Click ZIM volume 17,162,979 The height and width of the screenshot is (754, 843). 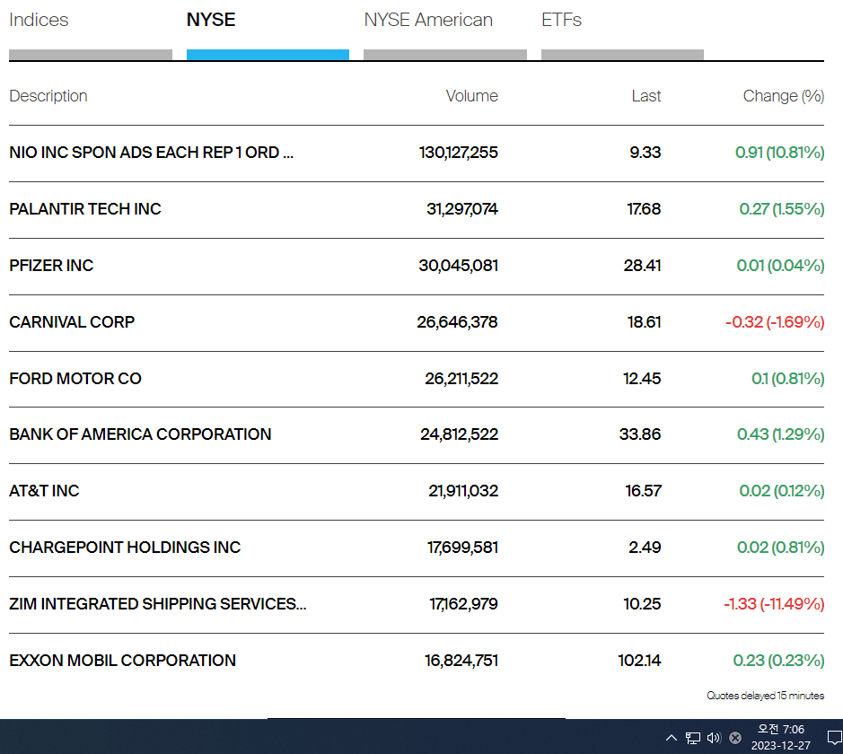coord(463,604)
